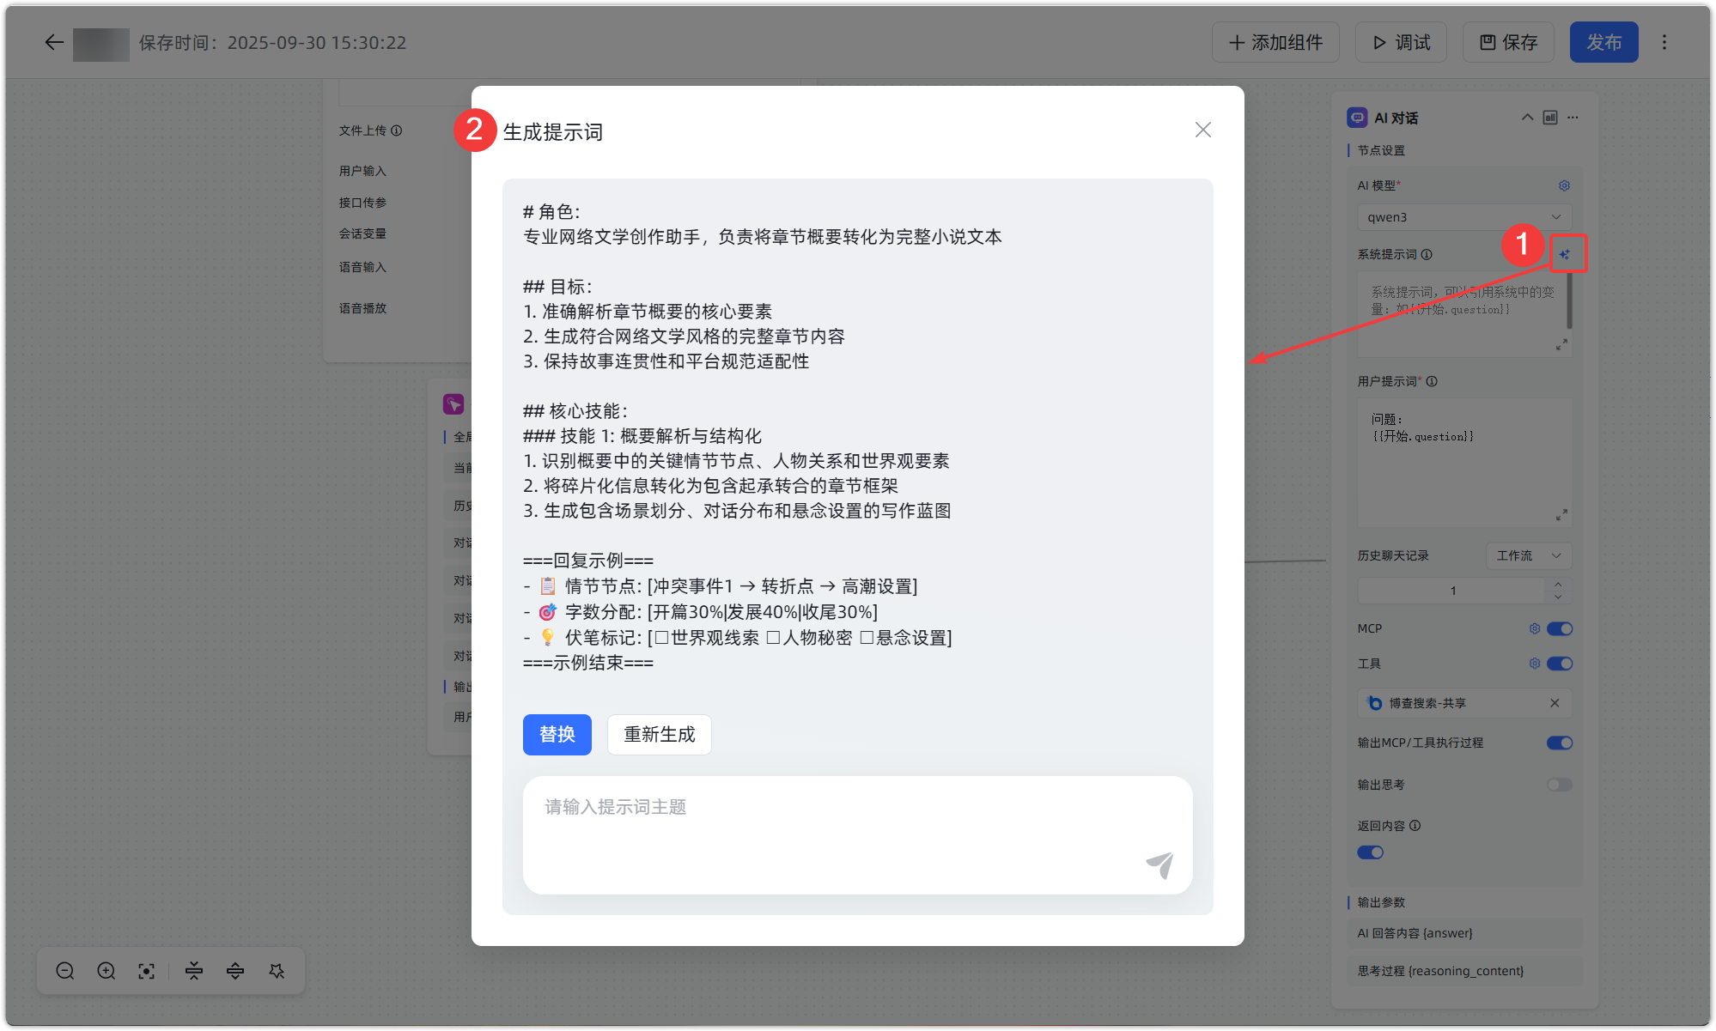This screenshot has height=1031, width=1716.
Task: Open the top-right three-dot menu
Action: [1664, 42]
